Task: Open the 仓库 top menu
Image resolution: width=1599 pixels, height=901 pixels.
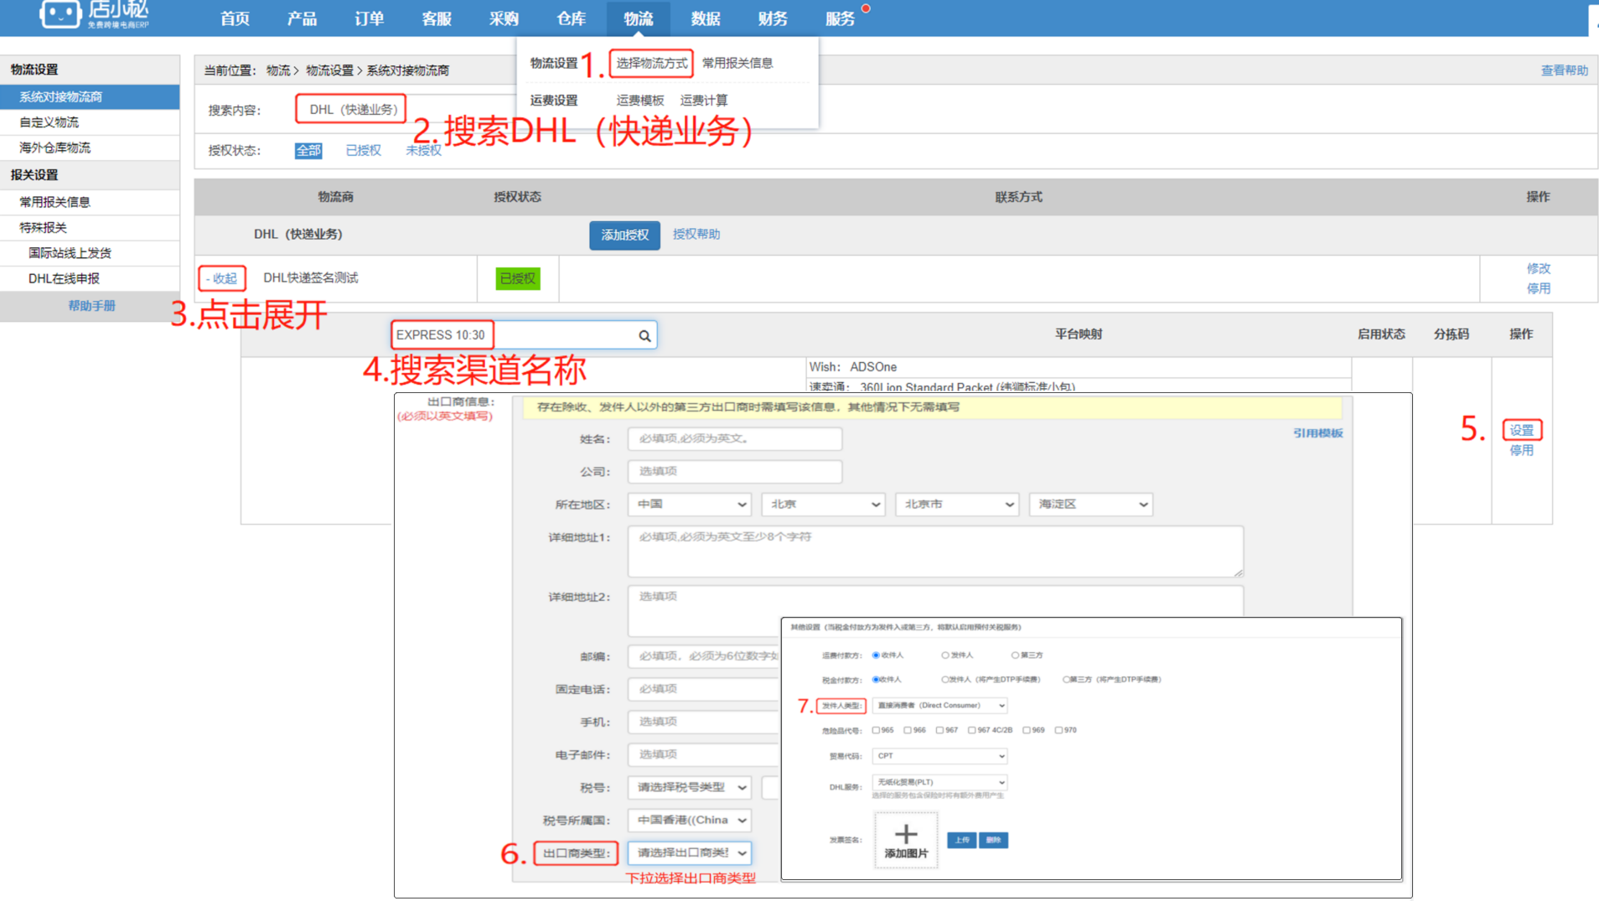Action: (x=571, y=18)
